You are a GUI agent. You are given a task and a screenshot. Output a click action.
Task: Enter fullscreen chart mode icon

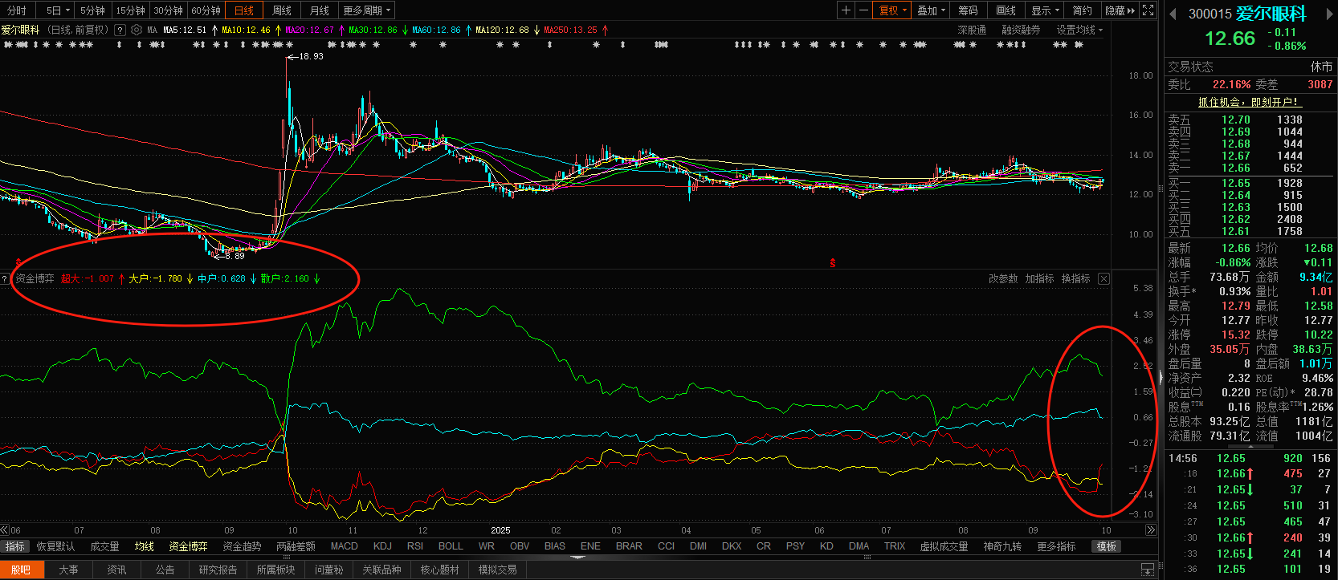[x=1148, y=10]
